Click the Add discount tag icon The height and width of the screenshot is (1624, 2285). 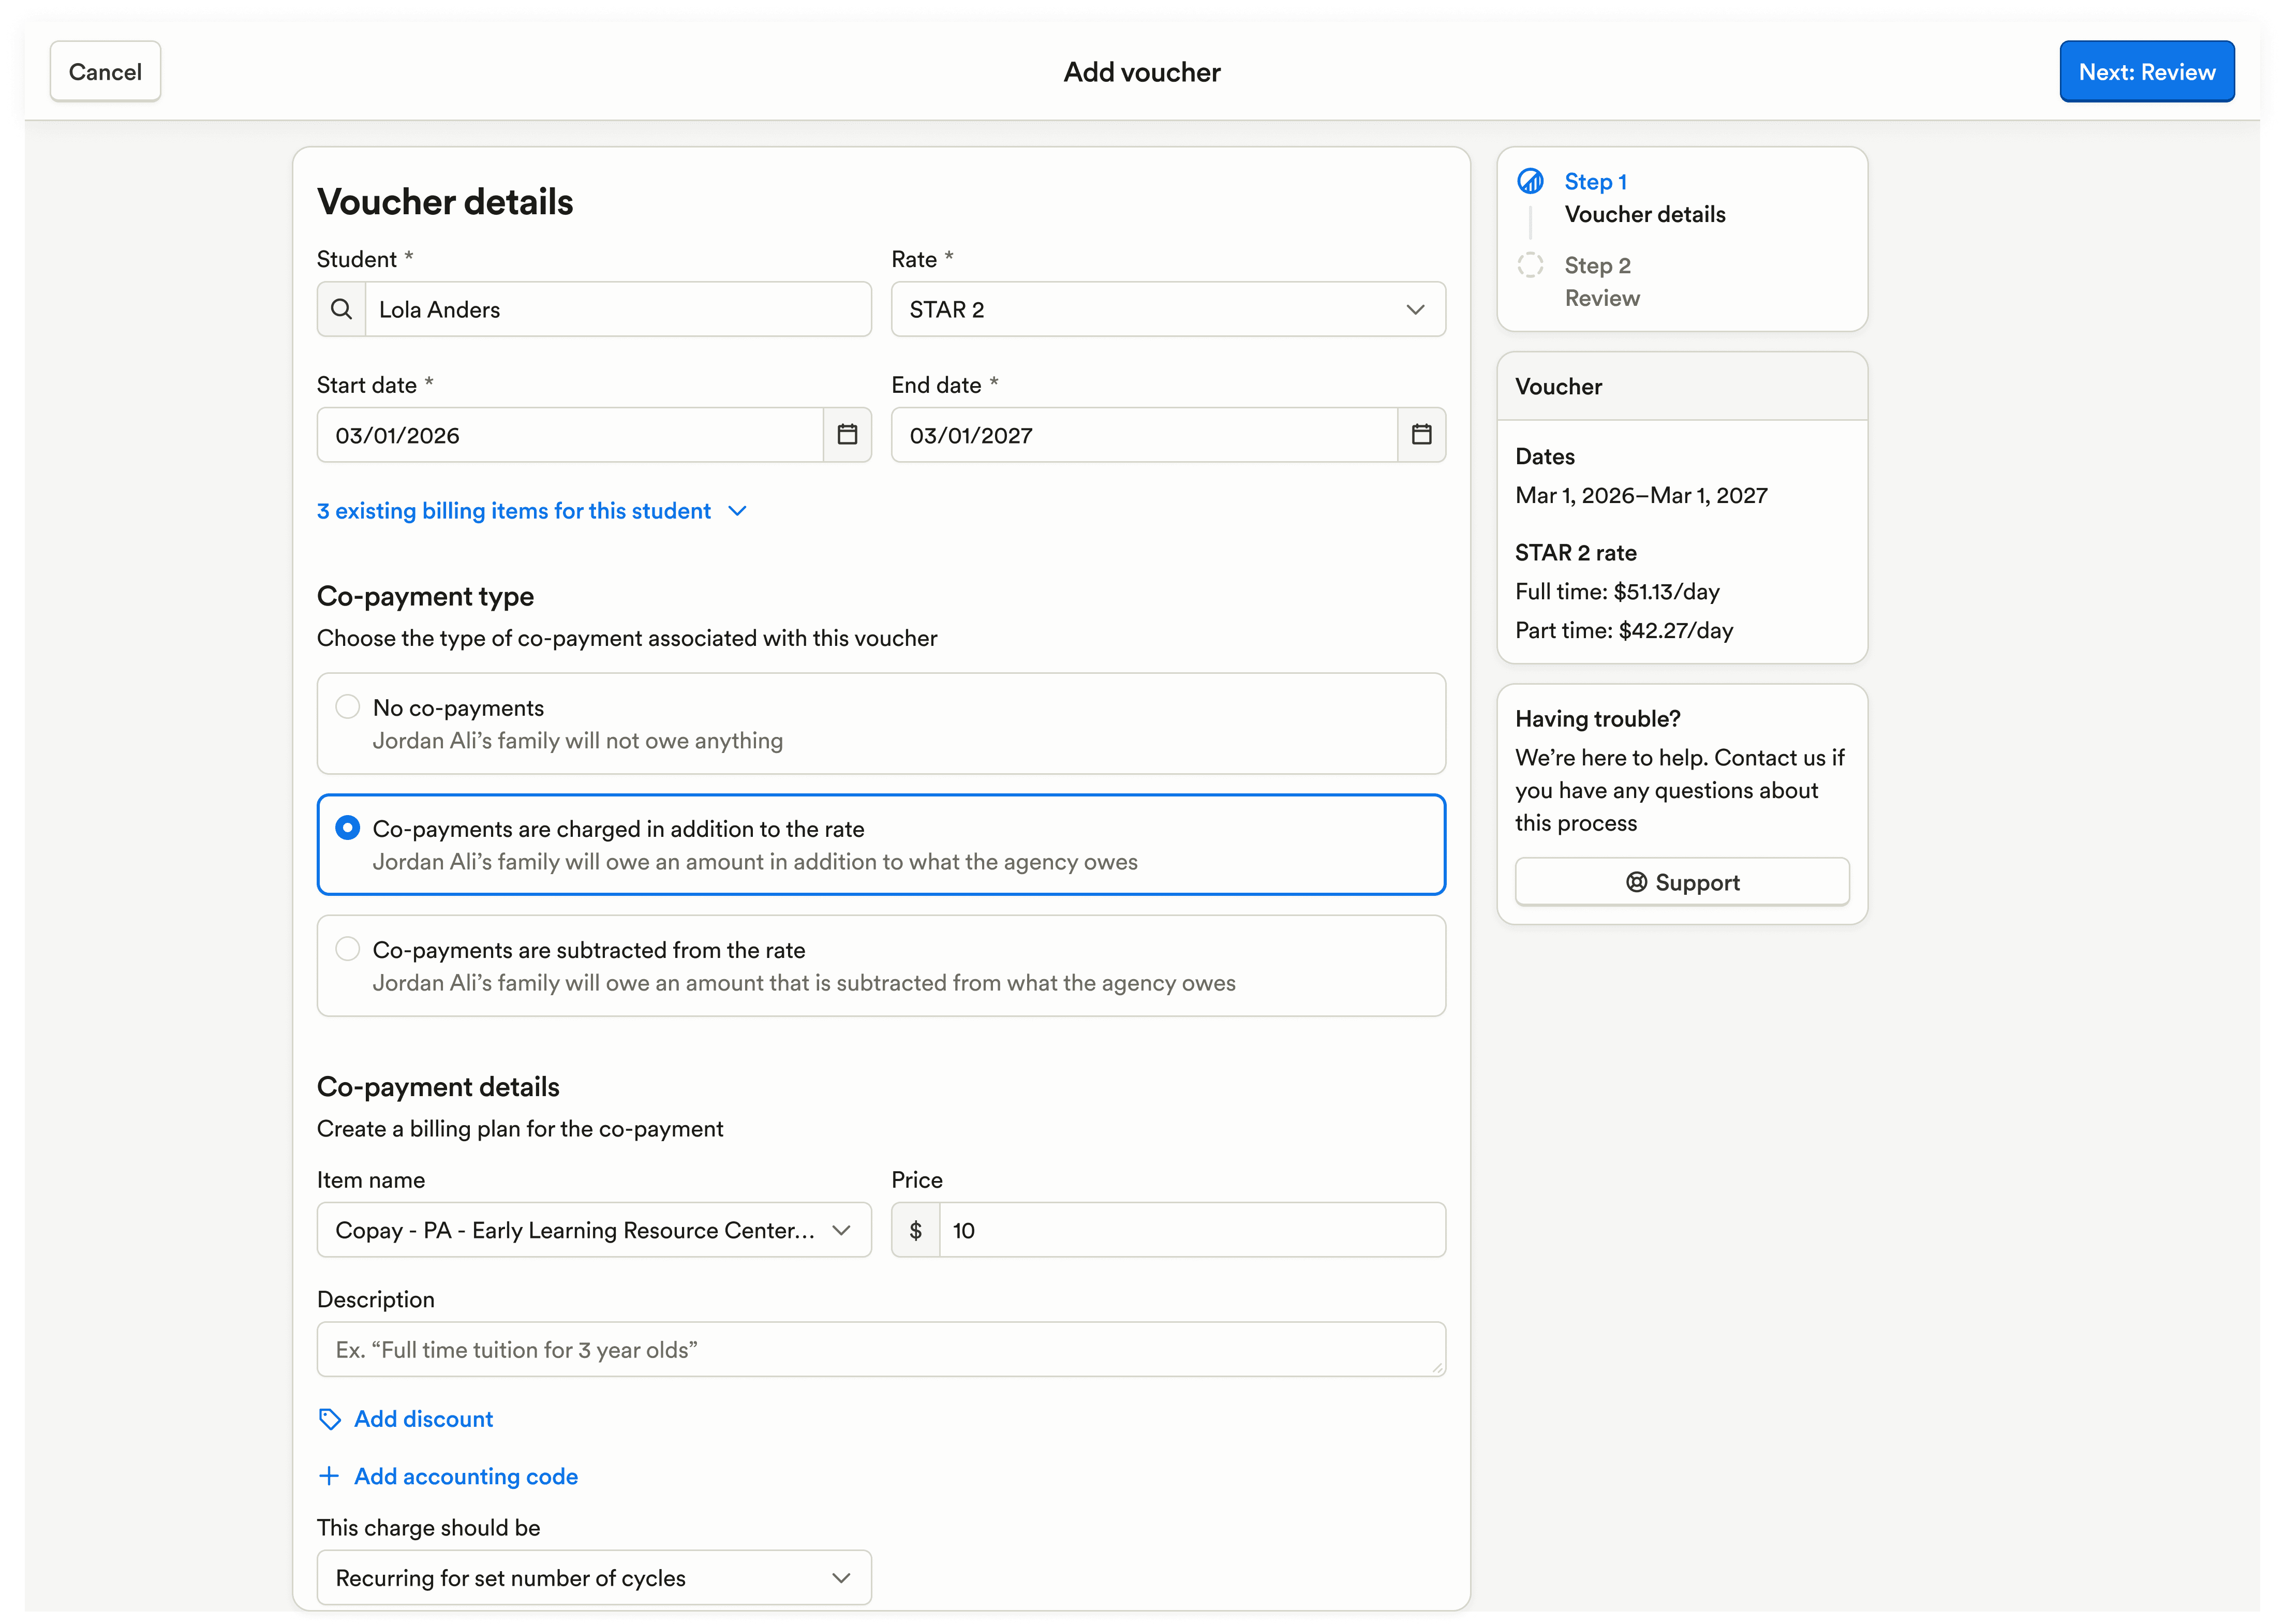330,1419
